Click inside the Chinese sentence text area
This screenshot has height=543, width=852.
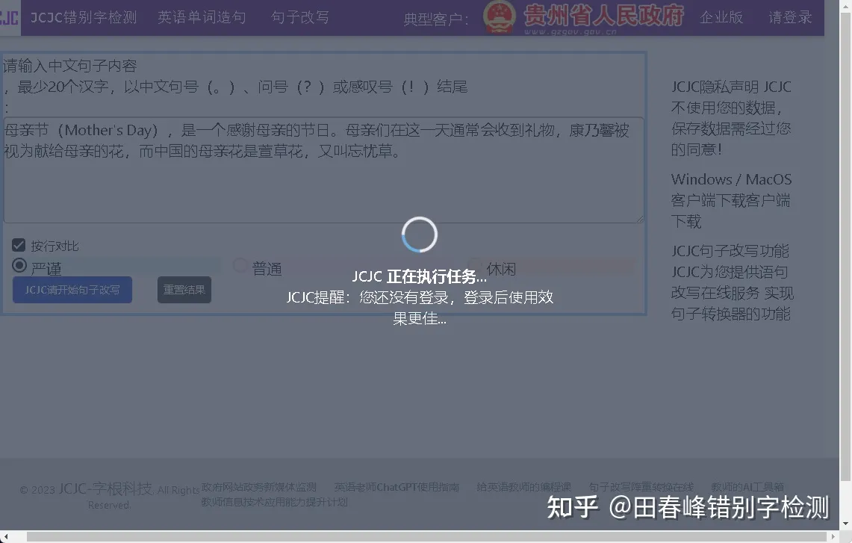[324, 170]
